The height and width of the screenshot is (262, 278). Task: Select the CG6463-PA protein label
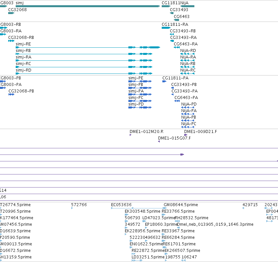point(186,98)
